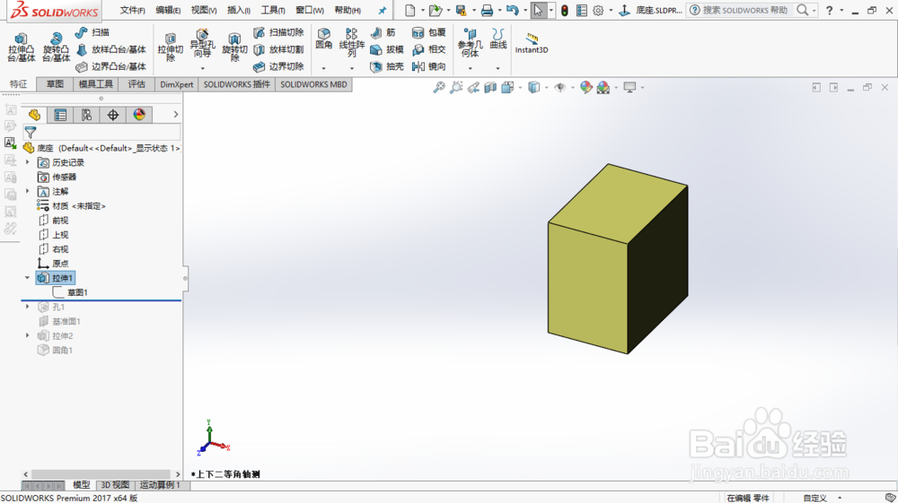Pin the menu bar
Viewport: 898px width, 503px height.
382,10
